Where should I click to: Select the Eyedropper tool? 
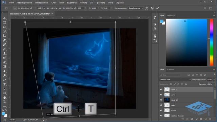click(x=4, y=40)
